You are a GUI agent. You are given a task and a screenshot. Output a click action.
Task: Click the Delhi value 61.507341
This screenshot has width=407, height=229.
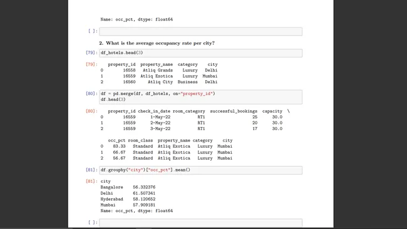[144, 193]
